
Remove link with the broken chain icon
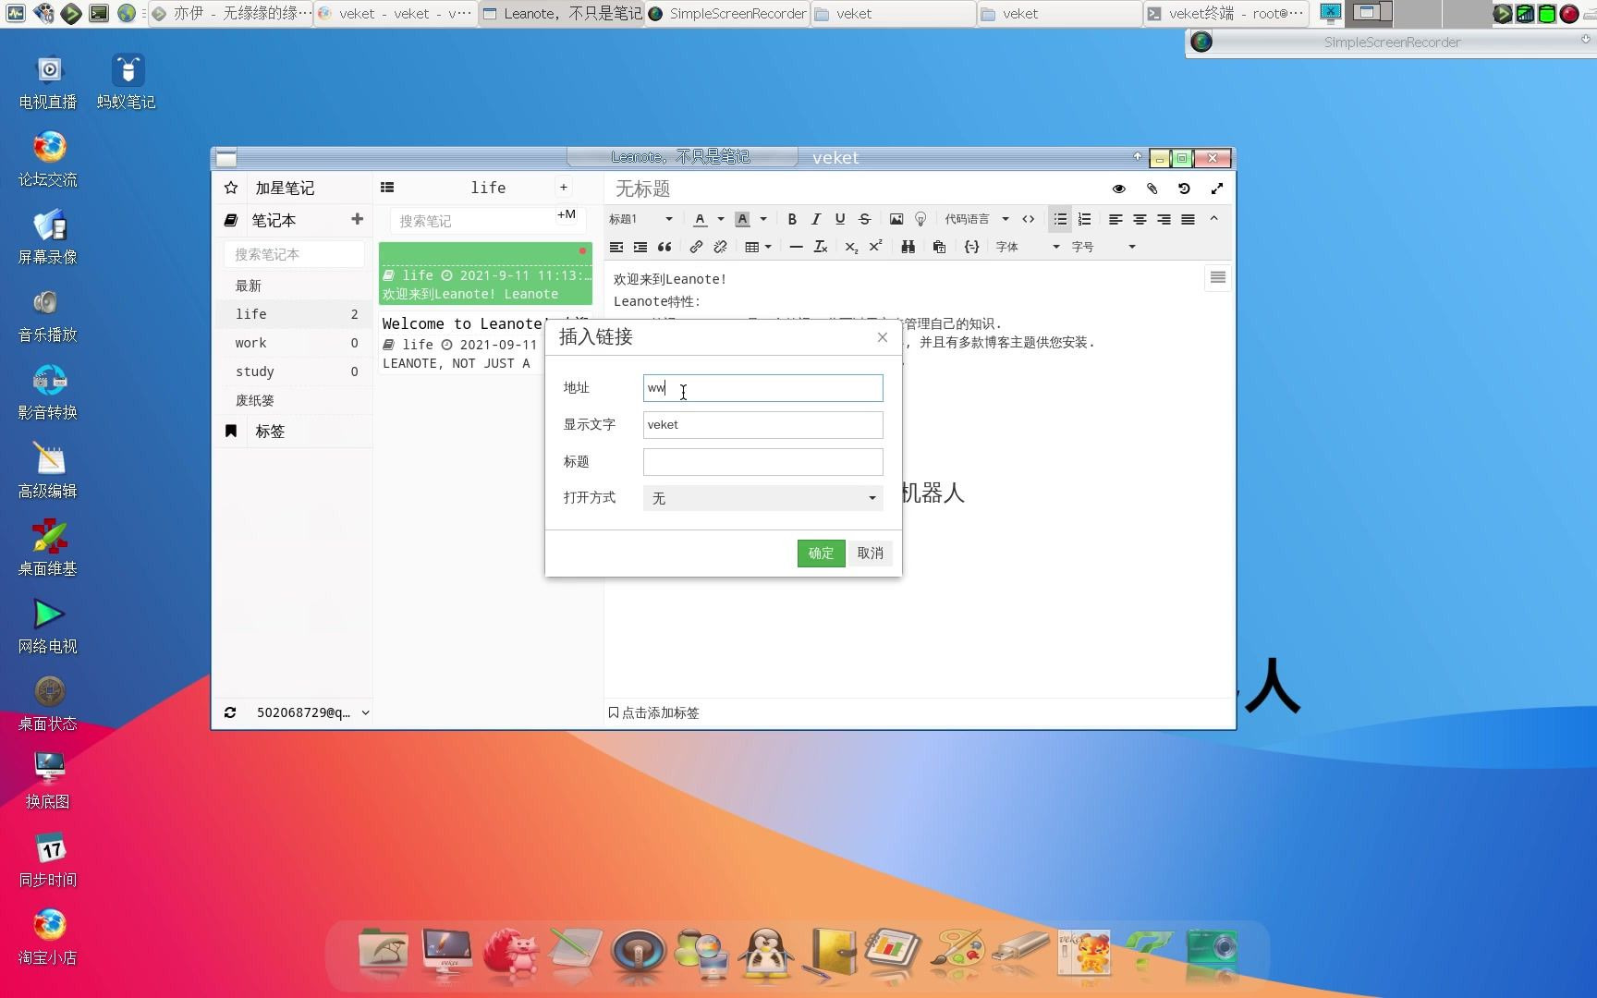coord(720,247)
